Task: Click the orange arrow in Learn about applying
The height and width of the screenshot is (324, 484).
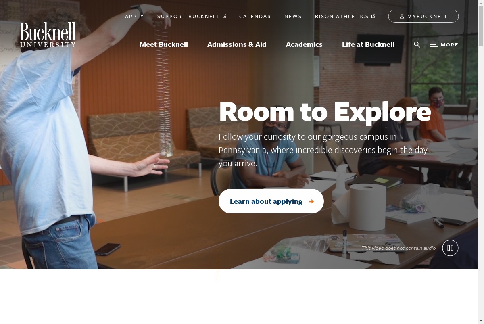Action: coord(311,201)
